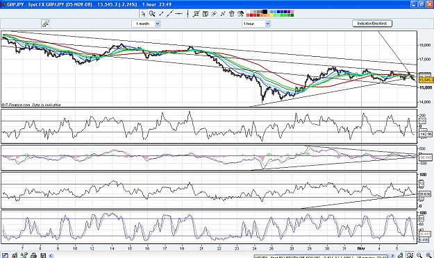
Task: Toggle the bottom-right zoom mode magnifier
Action: [x=410, y=255]
